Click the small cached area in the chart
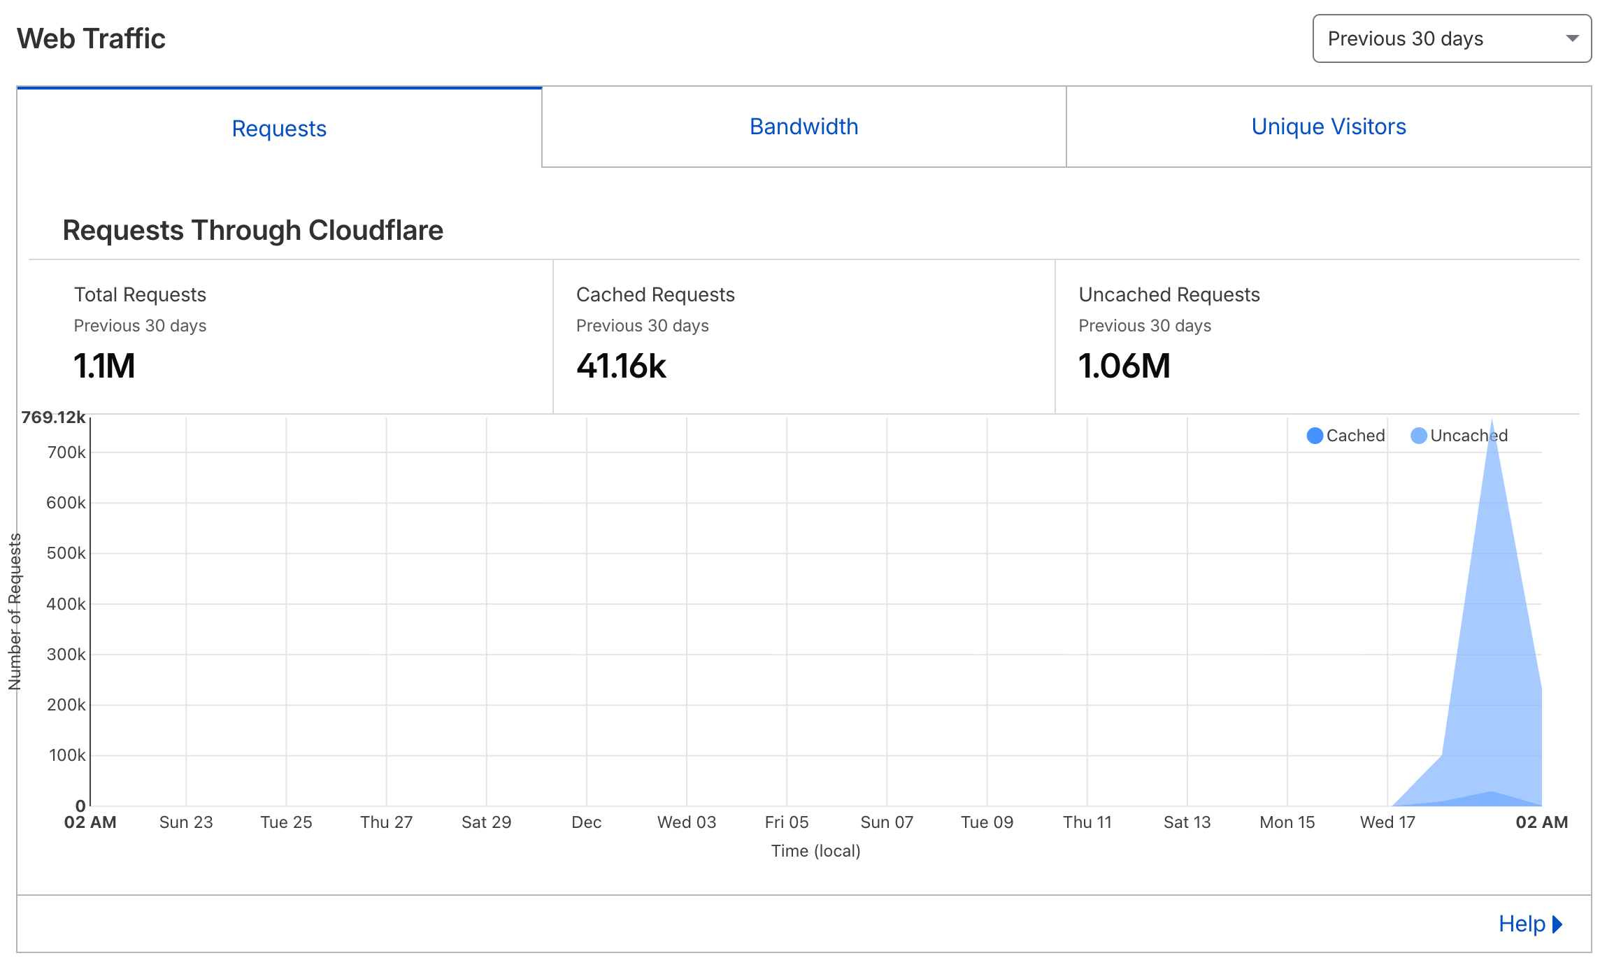The height and width of the screenshot is (965, 1607). 1490,799
